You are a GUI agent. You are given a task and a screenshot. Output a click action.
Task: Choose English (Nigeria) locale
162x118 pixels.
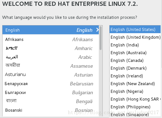click(x=135, y=91)
